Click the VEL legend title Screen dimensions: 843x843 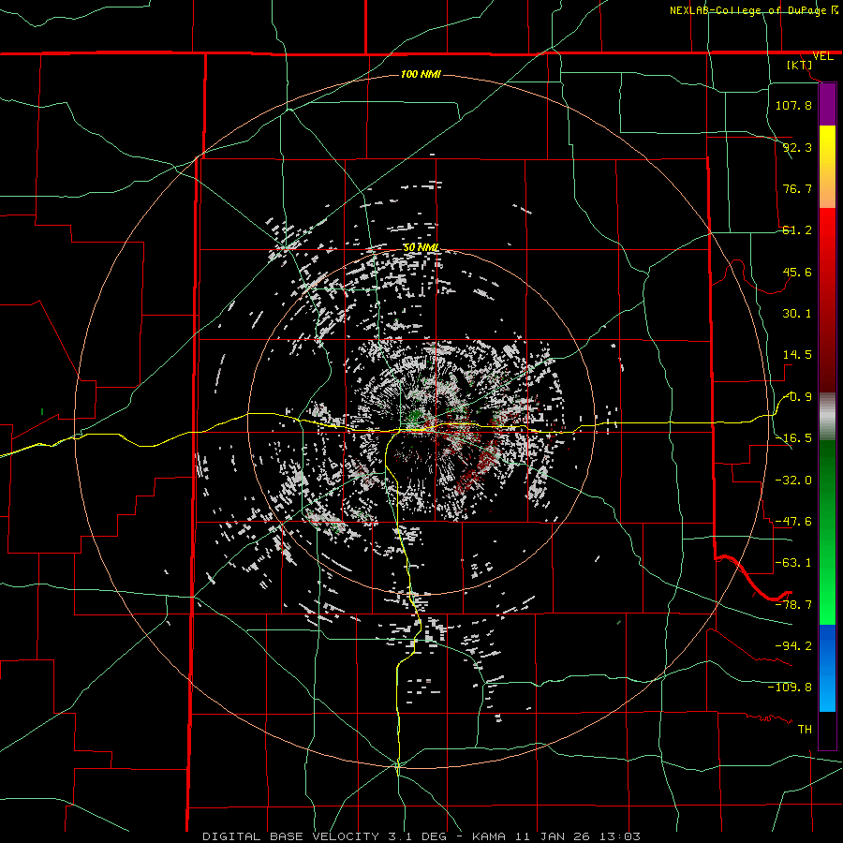coord(822,56)
